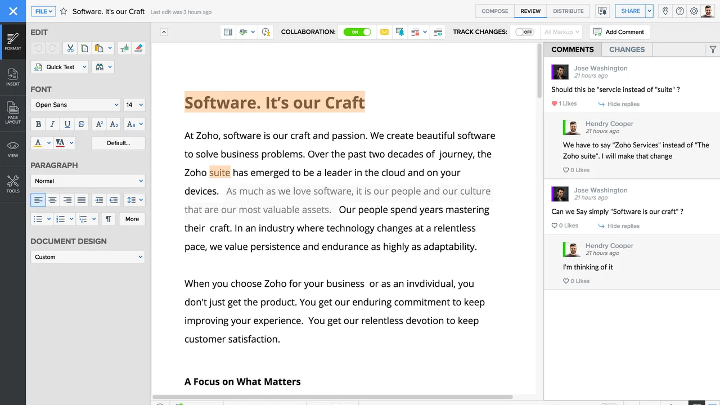Open the line spacing dropdown
720x405 pixels.
(134, 200)
